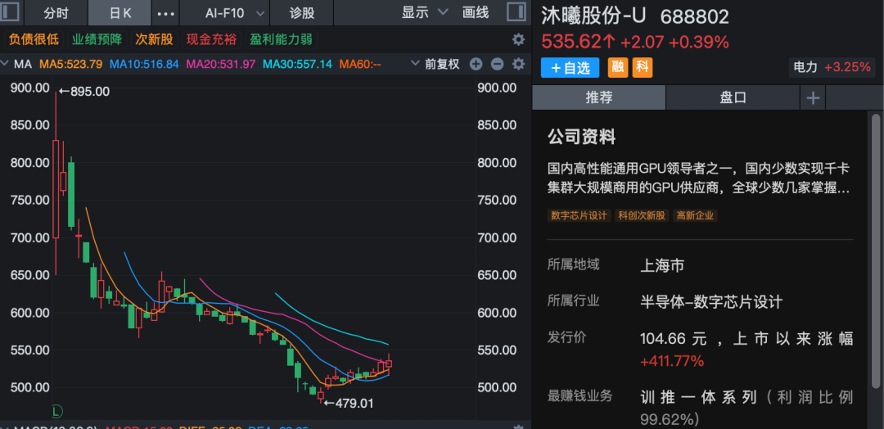The image size is (884, 429).
Task: Add a new tab with plus icon
Action: 813,97
